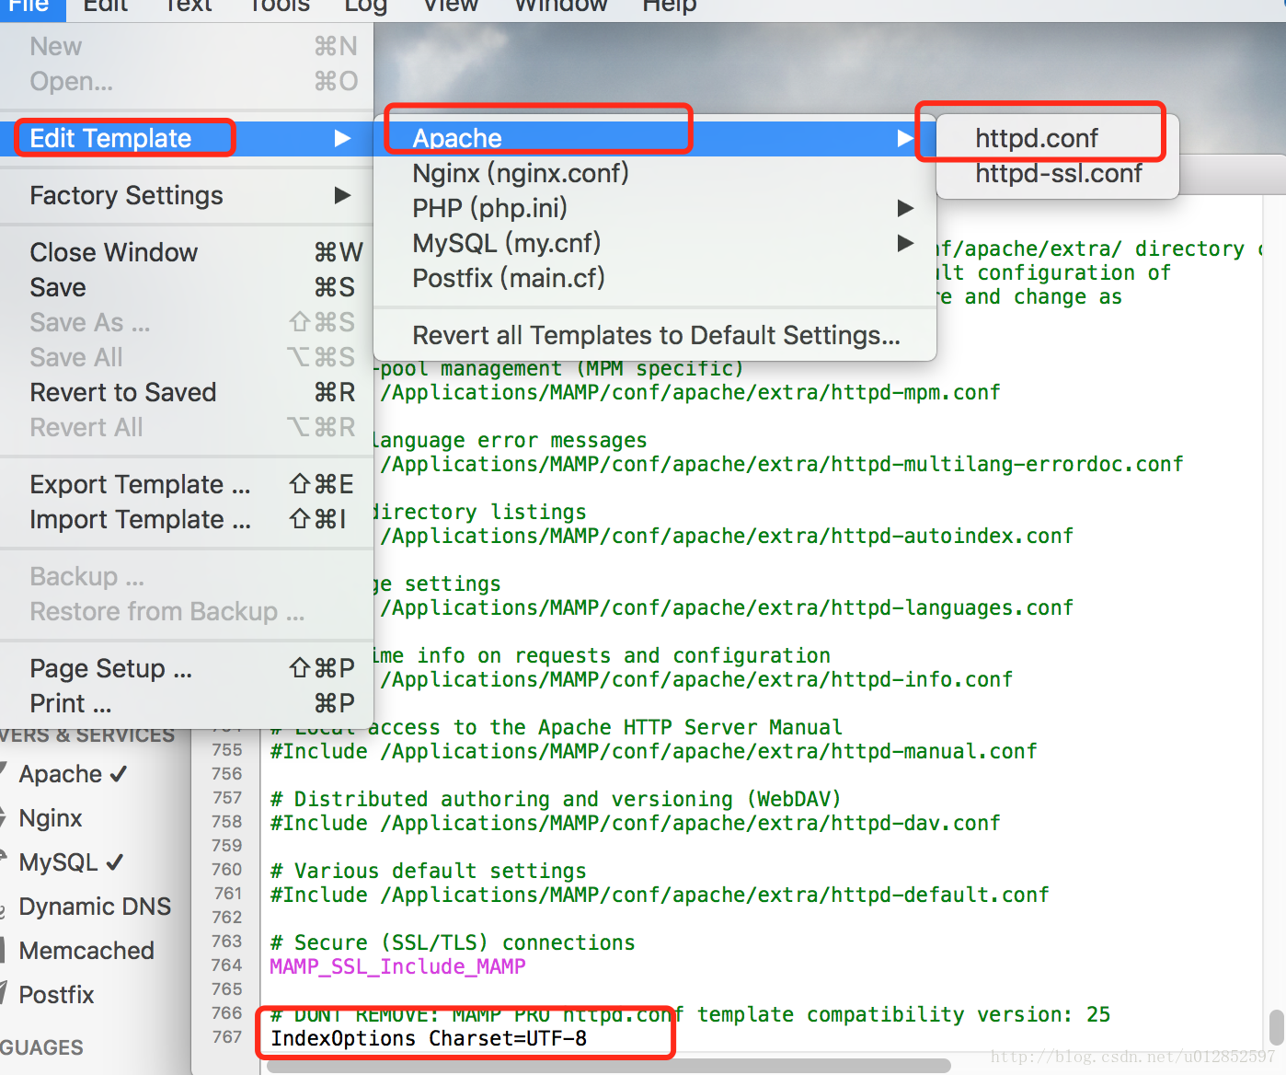
Task: Select Close Window menu entry
Action: tap(187, 252)
